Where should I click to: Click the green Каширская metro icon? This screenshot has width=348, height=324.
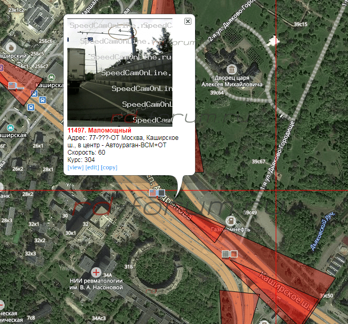52,77
